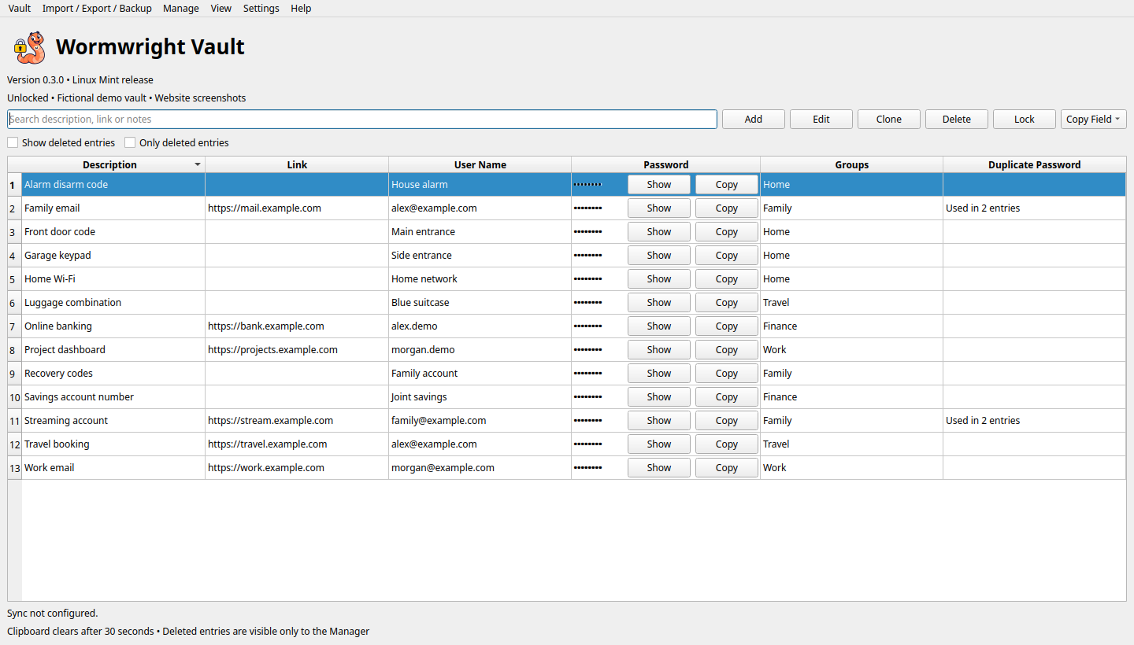Select the Family email description cell
Screen dimensions: 1134x645
pyautogui.click(x=113, y=208)
